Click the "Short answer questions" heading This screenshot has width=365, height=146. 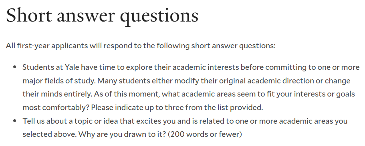click(102, 16)
